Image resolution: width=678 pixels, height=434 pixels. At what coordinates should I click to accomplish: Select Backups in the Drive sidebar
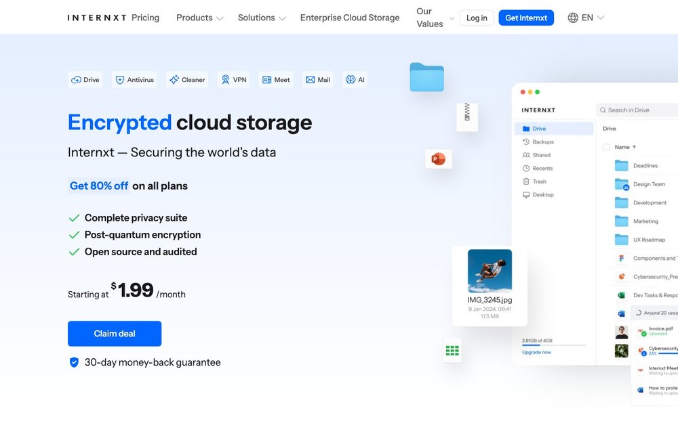pyautogui.click(x=538, y=142)
